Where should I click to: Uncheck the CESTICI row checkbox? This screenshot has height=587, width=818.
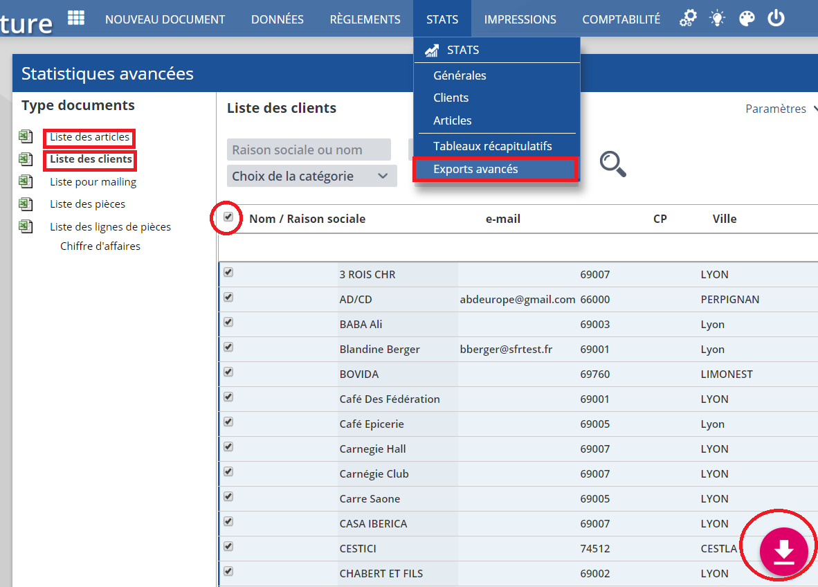tap(228, 546)
